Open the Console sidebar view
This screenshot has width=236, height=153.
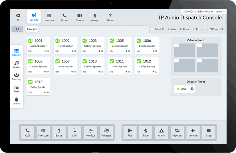(16, 52)
